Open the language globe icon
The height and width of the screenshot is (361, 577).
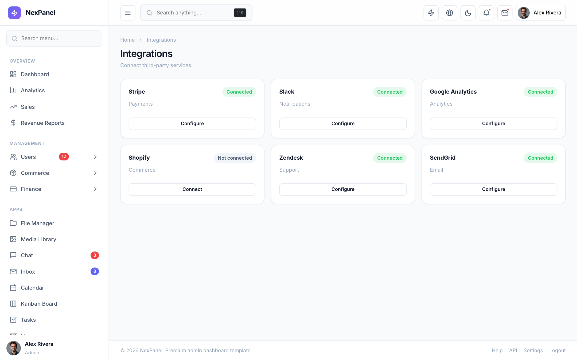pyautogui.click(x=450, y=13)
